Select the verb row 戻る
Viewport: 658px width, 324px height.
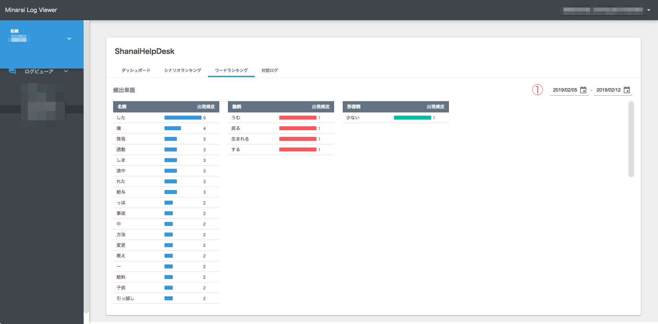[281, 128]
